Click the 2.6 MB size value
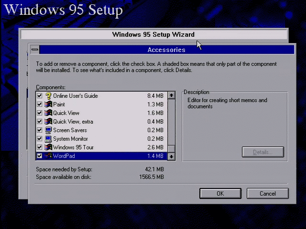Image resolution: width=306 pixels, height=229 pixels. pyautogui.click(x=155, y=147)
